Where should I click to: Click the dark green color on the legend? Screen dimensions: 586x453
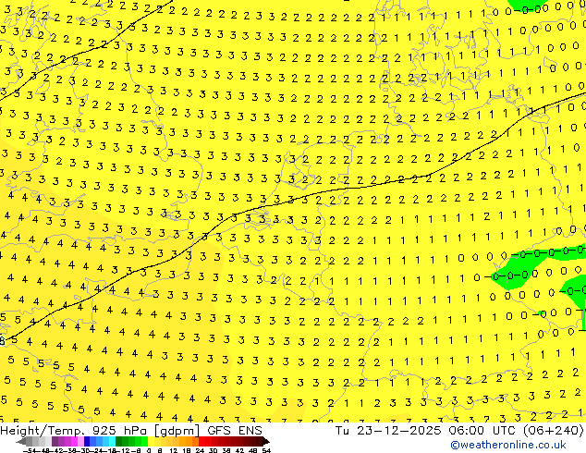pos(119,441)
